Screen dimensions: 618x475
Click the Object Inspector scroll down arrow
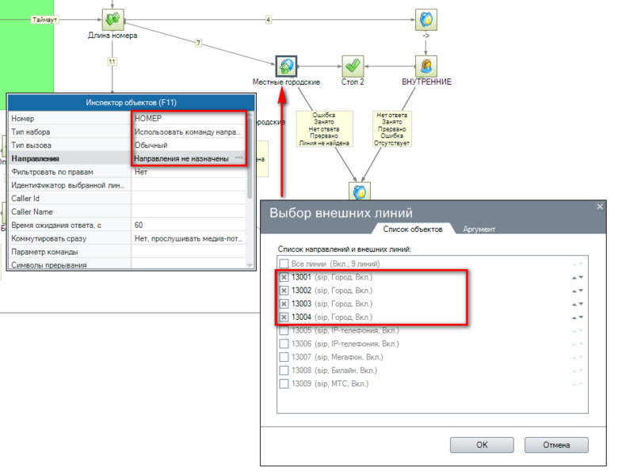point(250,265)
